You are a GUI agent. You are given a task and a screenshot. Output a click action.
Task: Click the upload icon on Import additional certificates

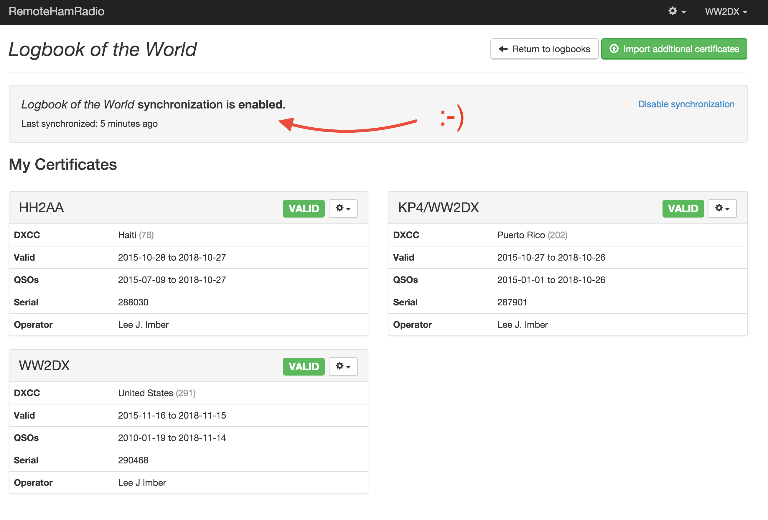(614, 49)
